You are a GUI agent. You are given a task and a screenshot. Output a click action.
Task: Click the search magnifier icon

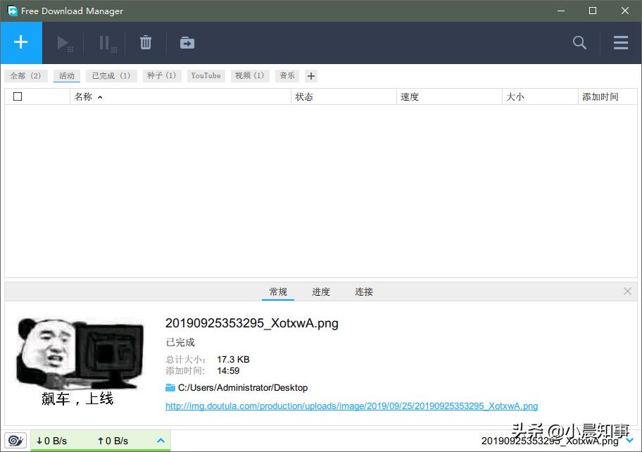(579, 42)
